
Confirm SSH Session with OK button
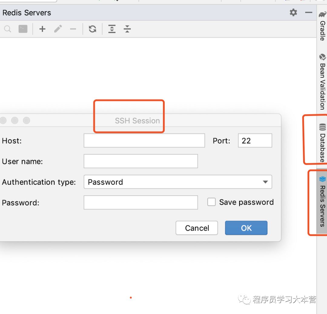246,228
